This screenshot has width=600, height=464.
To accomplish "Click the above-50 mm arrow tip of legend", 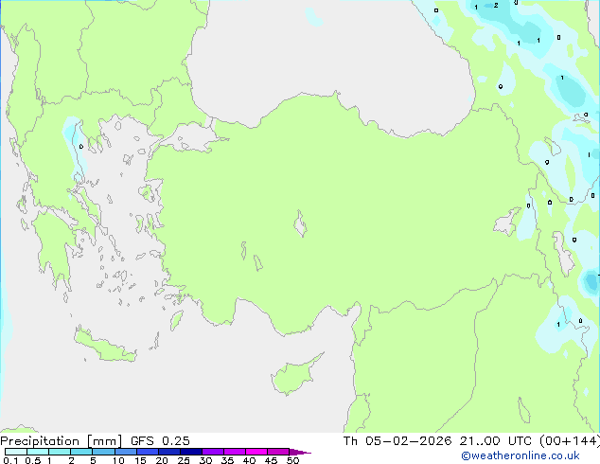I will pyautogui.click(x=300, y=452).
